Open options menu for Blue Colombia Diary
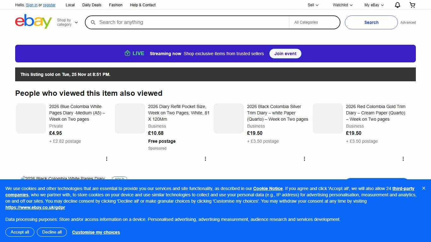This screenshot has width=431, height=242. tap(107, 159)
